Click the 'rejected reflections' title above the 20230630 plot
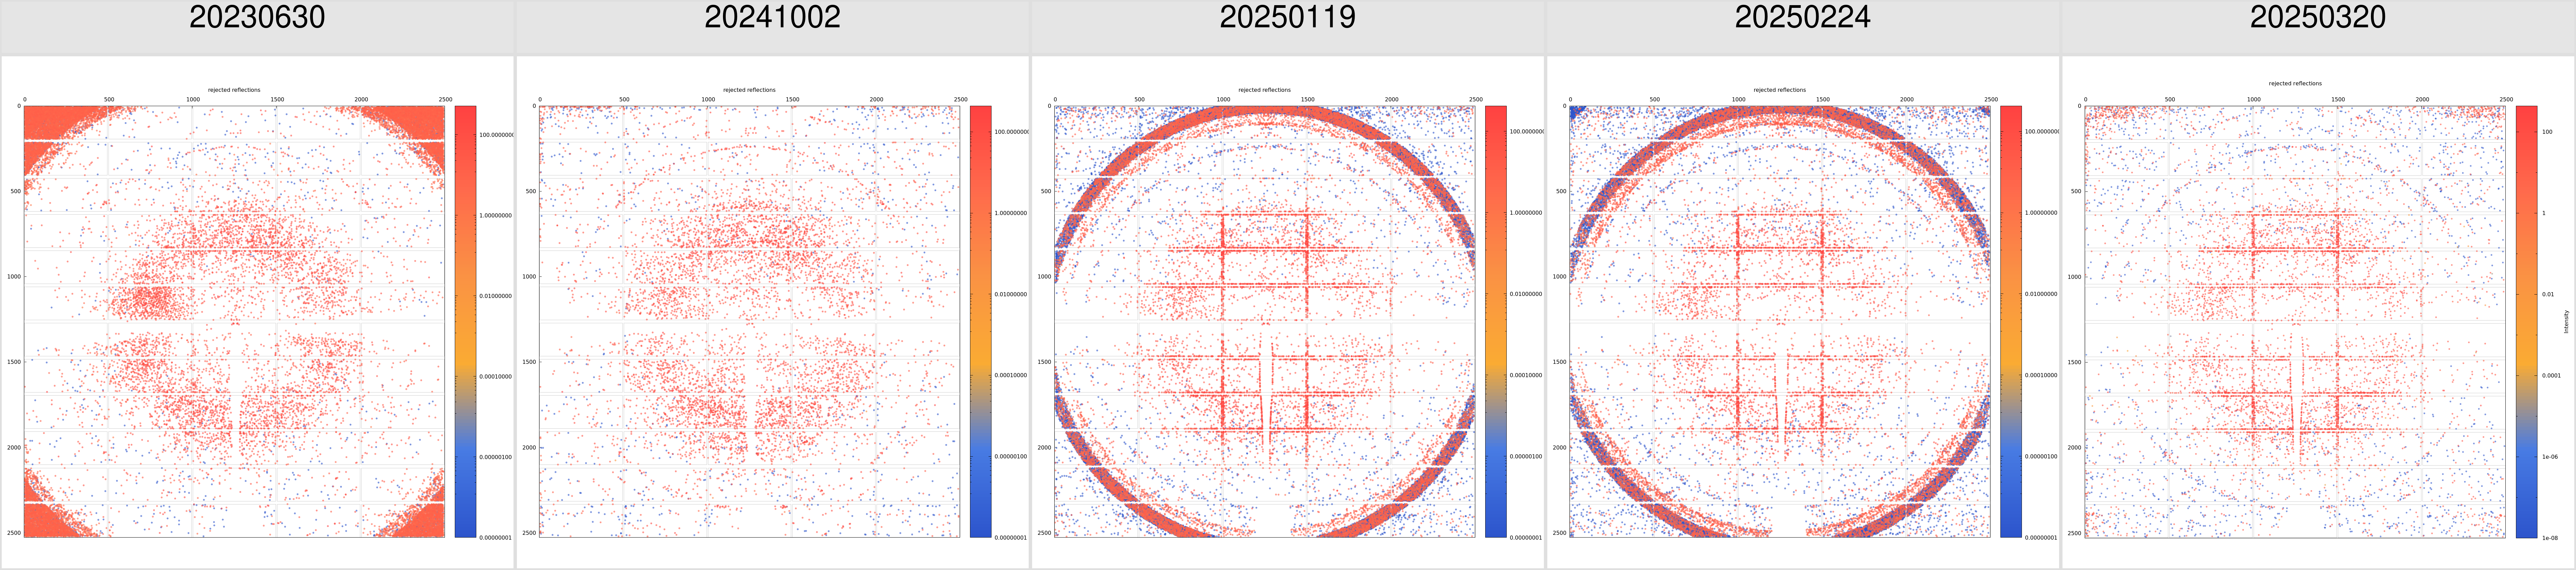This screenshot has height=570, width=2576. pyautogui.click(x=234, y=90)
